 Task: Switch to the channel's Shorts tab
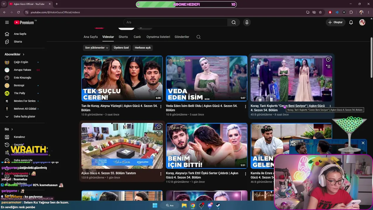point(123,37)
